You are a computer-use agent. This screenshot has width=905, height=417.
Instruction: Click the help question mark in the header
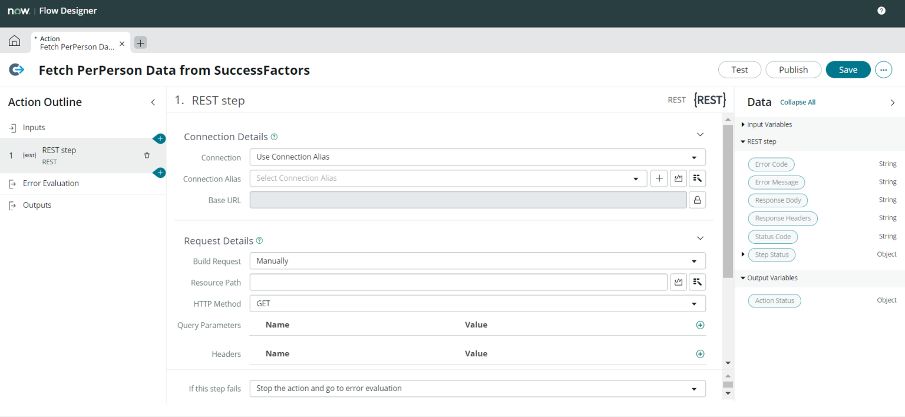881,10
